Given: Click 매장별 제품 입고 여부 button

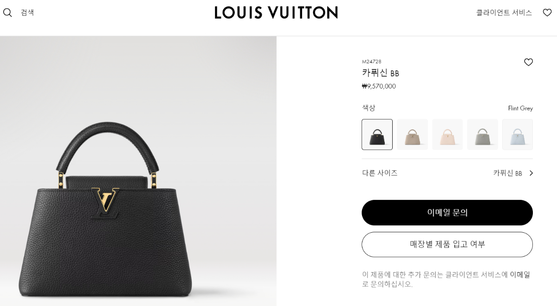Looking at the screenshot, I should 447,244.
